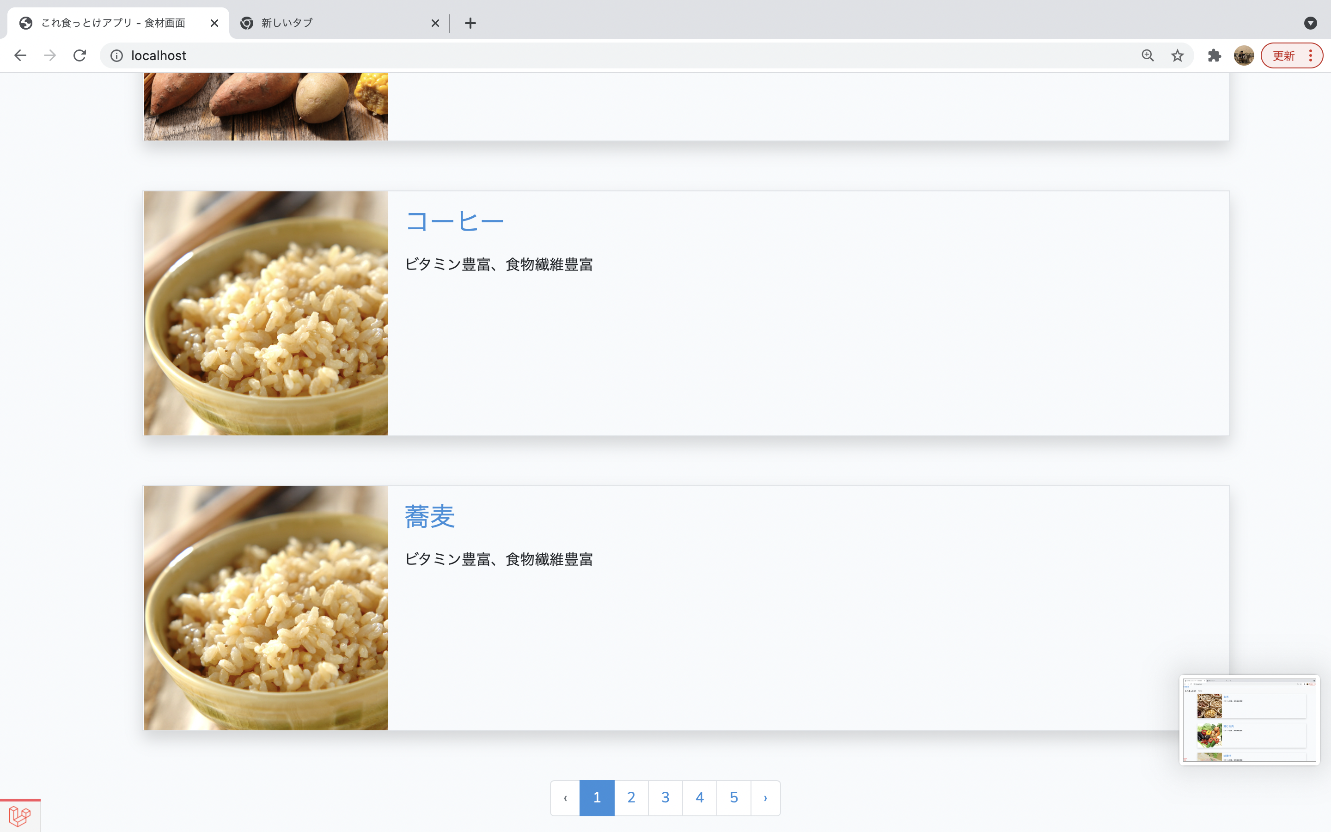View site information icon
This screenshot has height=832, width=1331.
[x=116, y=55]
